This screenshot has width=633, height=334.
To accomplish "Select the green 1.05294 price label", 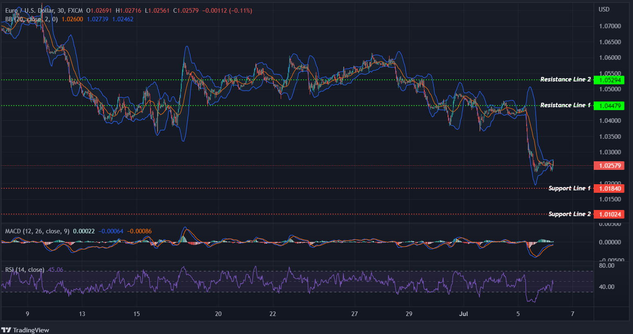I will (610, 80).
